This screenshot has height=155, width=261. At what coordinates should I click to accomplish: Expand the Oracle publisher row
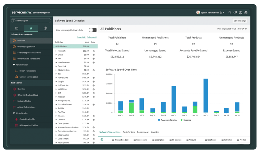pos(56,55)
